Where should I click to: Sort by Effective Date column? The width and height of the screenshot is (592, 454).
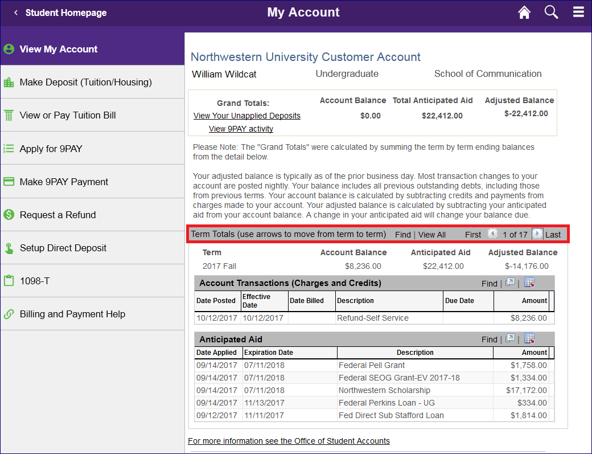point(256,301)
